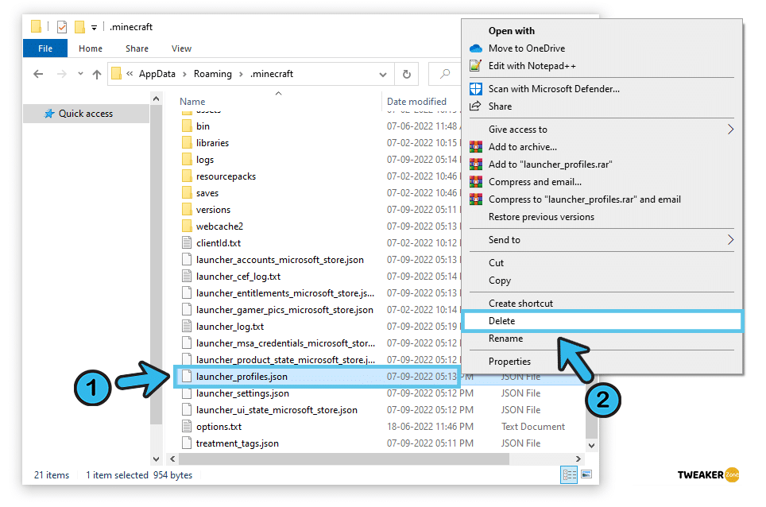
Task: Select the versions folder icon
Action: (187, 210)
